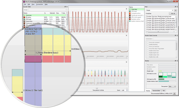Close the middle graph view with X
This screenshot has width=179, height=108.
click(x=126, y=35)
